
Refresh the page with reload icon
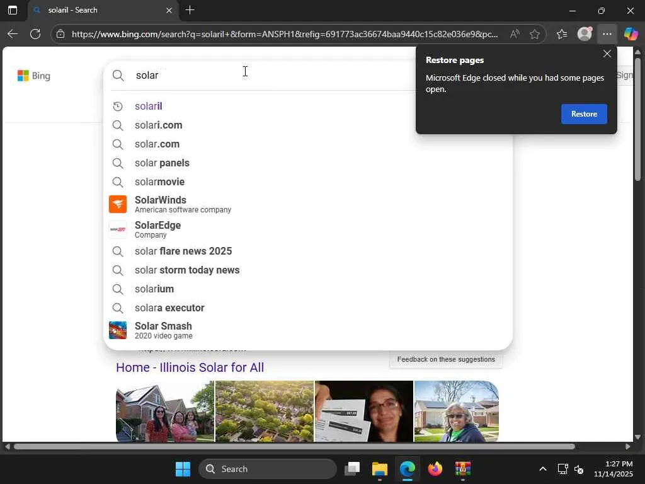click(x=35, y=34)
